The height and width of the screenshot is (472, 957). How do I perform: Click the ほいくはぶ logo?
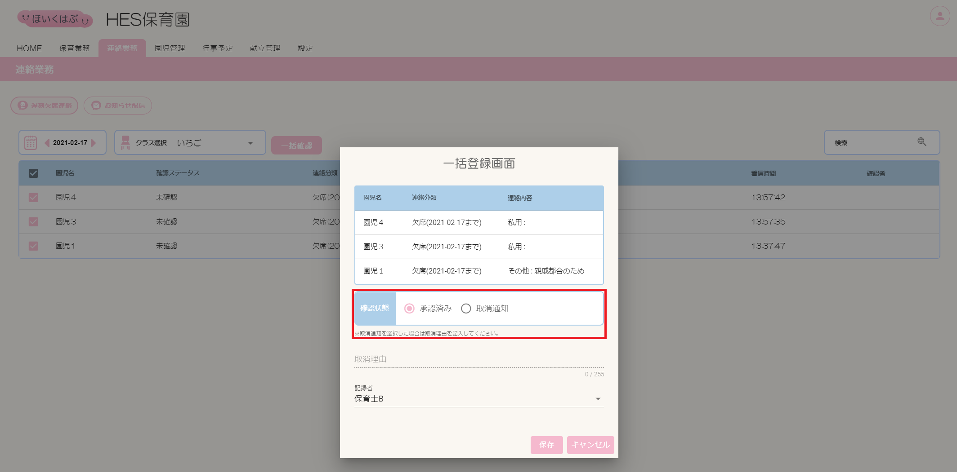coord(55,19)
